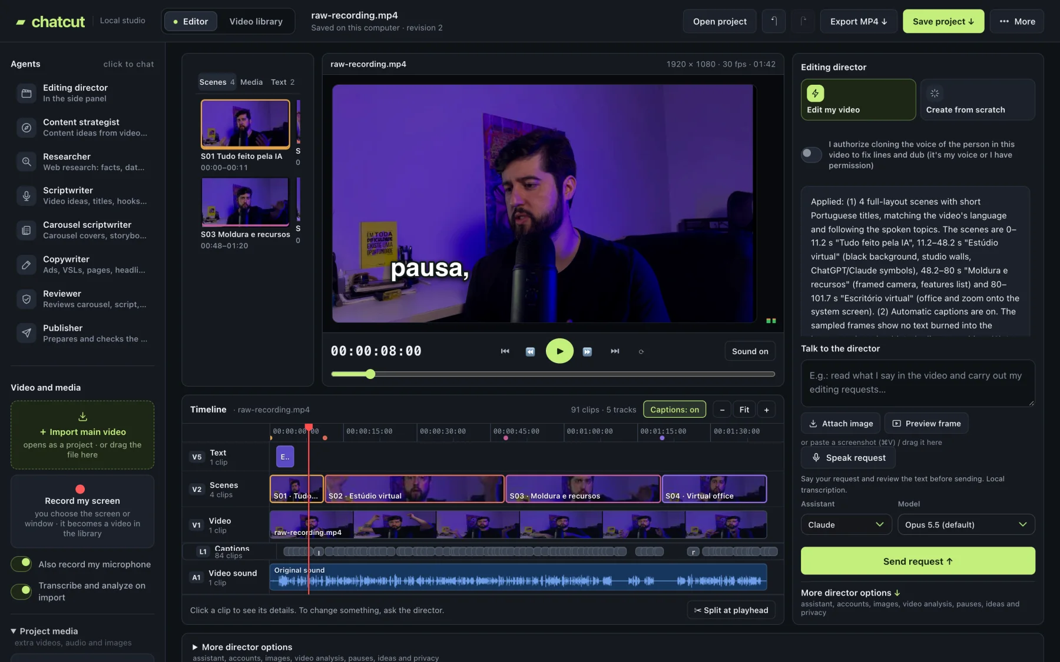1060x662 pixels.
Task: Open the Model dropdown Opus 5.5
Action: click(x=966, y=524)
